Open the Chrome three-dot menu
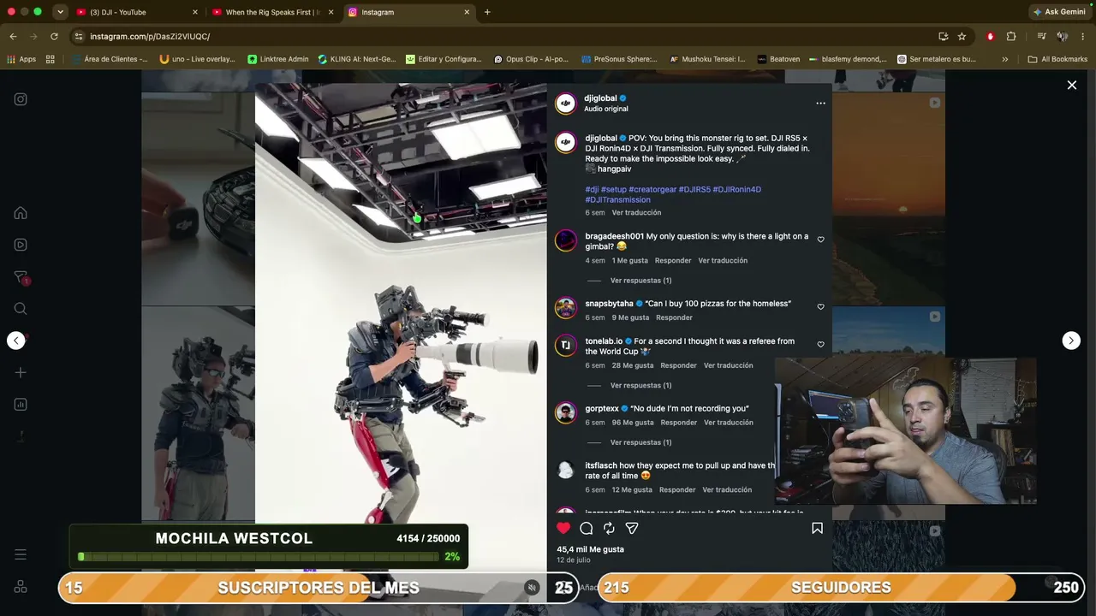Image resolution: width=1096 pixels, height=616 pixels. [x=1083, y=37]
